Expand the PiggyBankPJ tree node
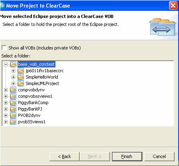The image size is (179, 166). pos(6,109)
